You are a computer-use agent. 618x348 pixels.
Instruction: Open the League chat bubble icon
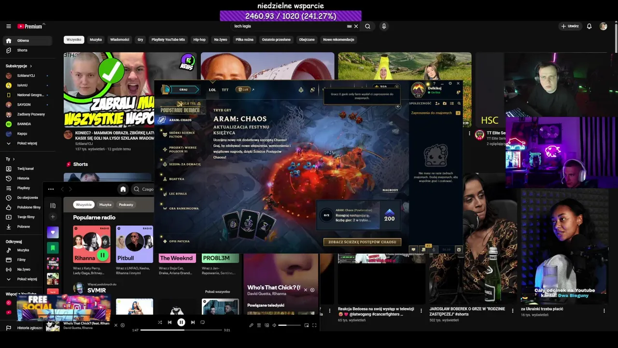click(x=413, y=249)
